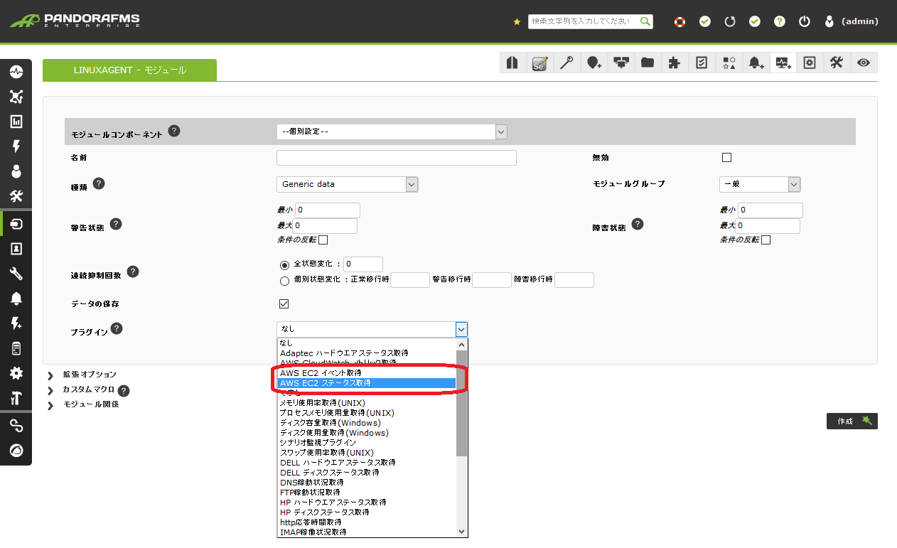Open the モジュールコンポーネント dropdown

point(392,131)
